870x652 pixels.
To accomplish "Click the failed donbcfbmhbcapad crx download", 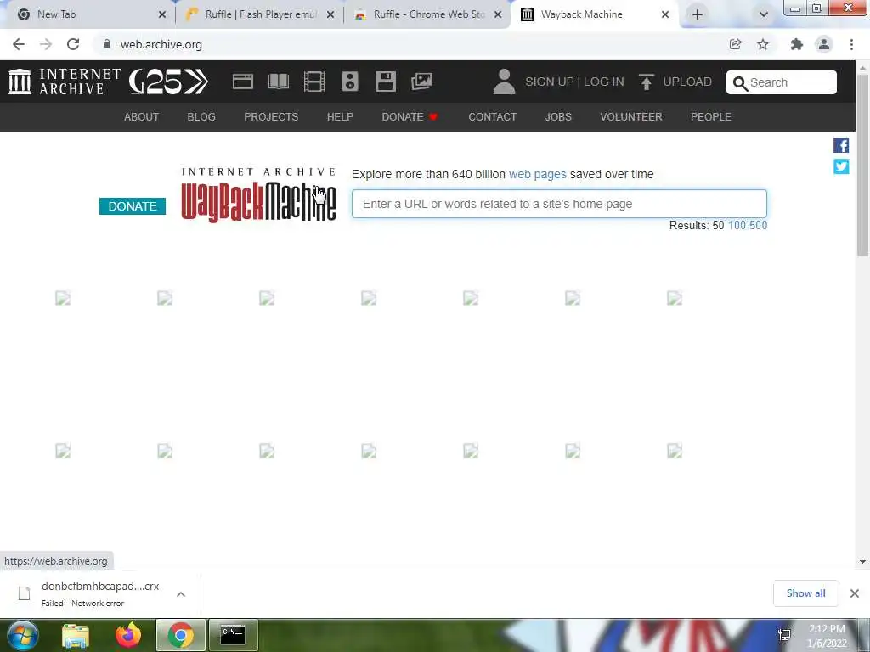I will 100,593.
